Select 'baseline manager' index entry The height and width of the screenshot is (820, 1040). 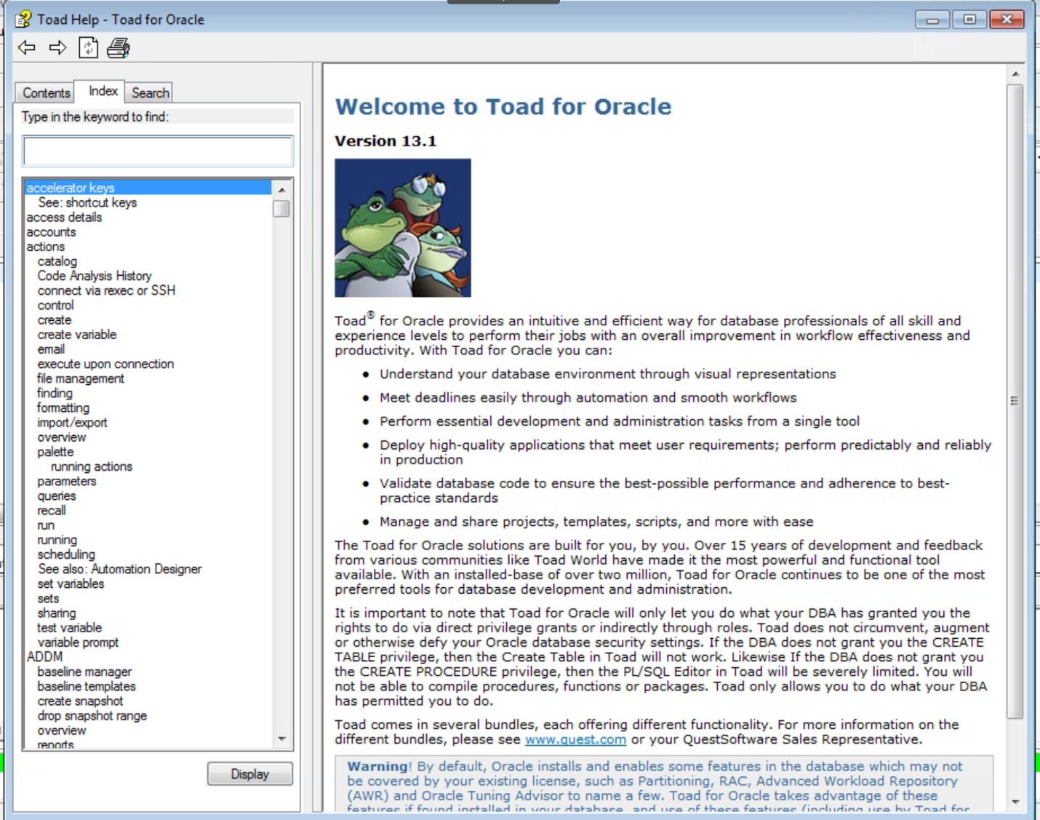coord(85,672)
